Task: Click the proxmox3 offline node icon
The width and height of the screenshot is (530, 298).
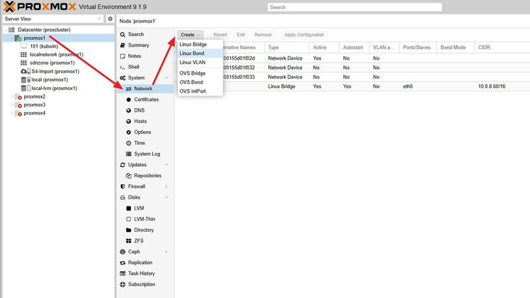Action: point(19,105)
